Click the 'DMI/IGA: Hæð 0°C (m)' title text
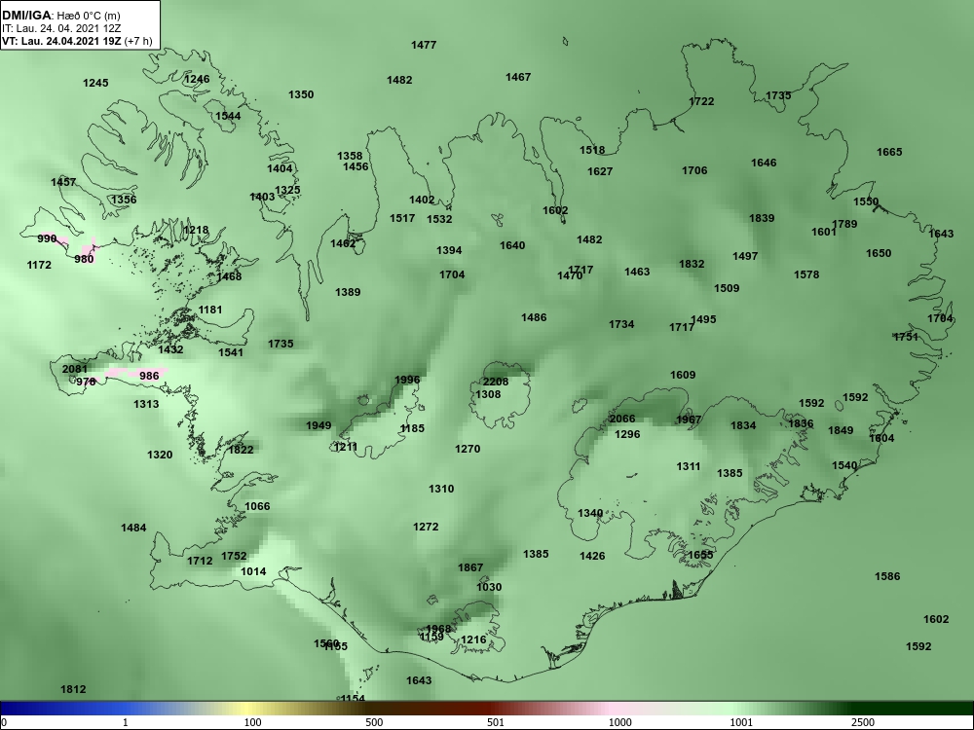974x730 pixels. (x=60, y=17)
